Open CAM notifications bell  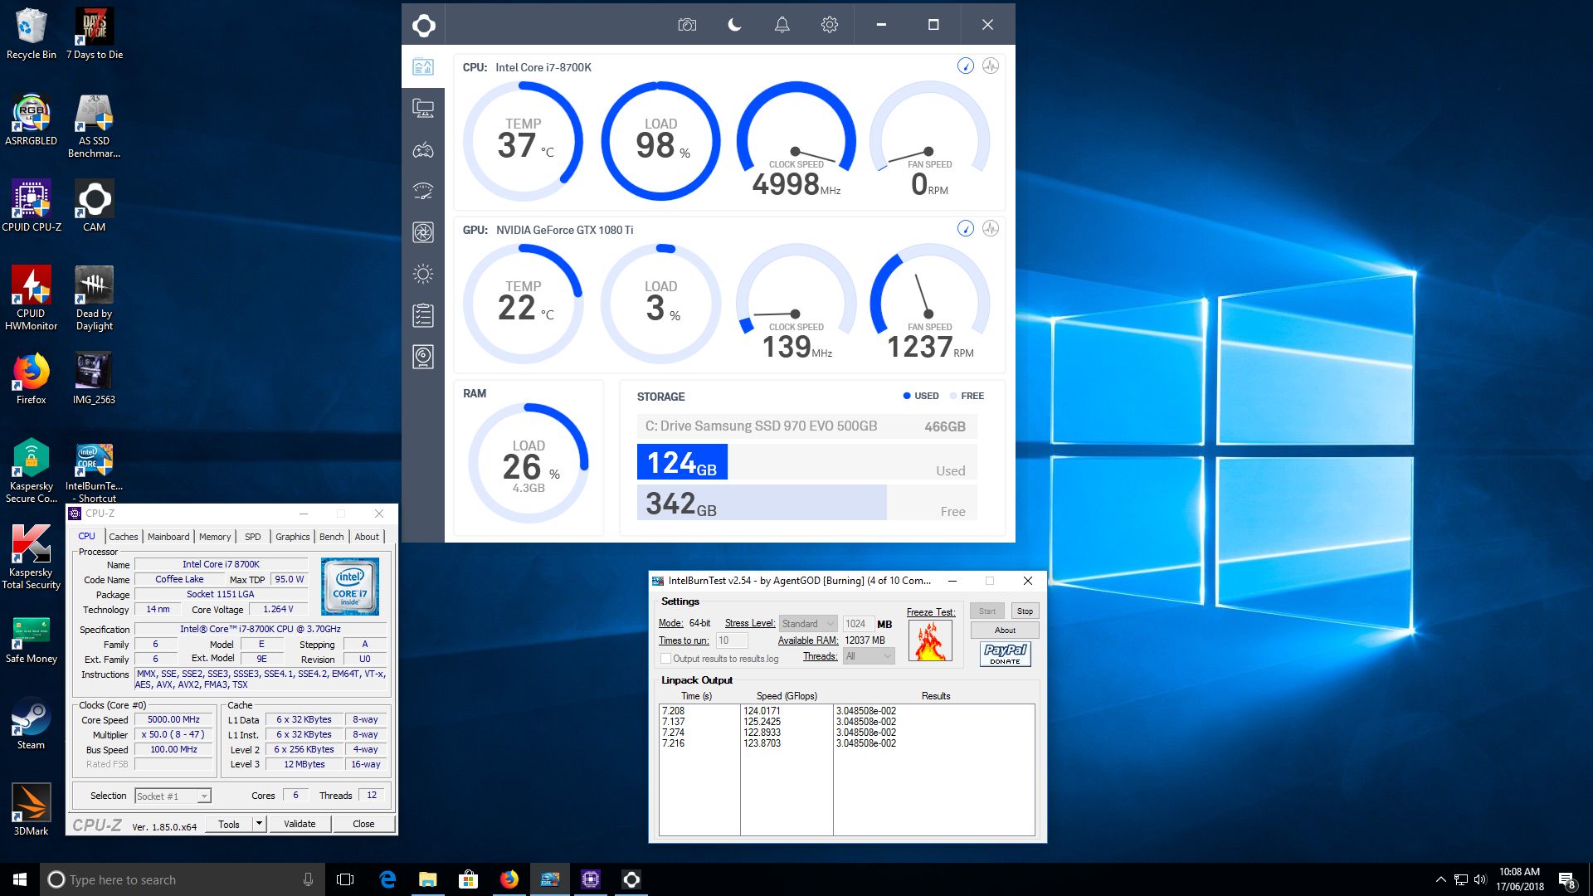(x=782, y=25)
